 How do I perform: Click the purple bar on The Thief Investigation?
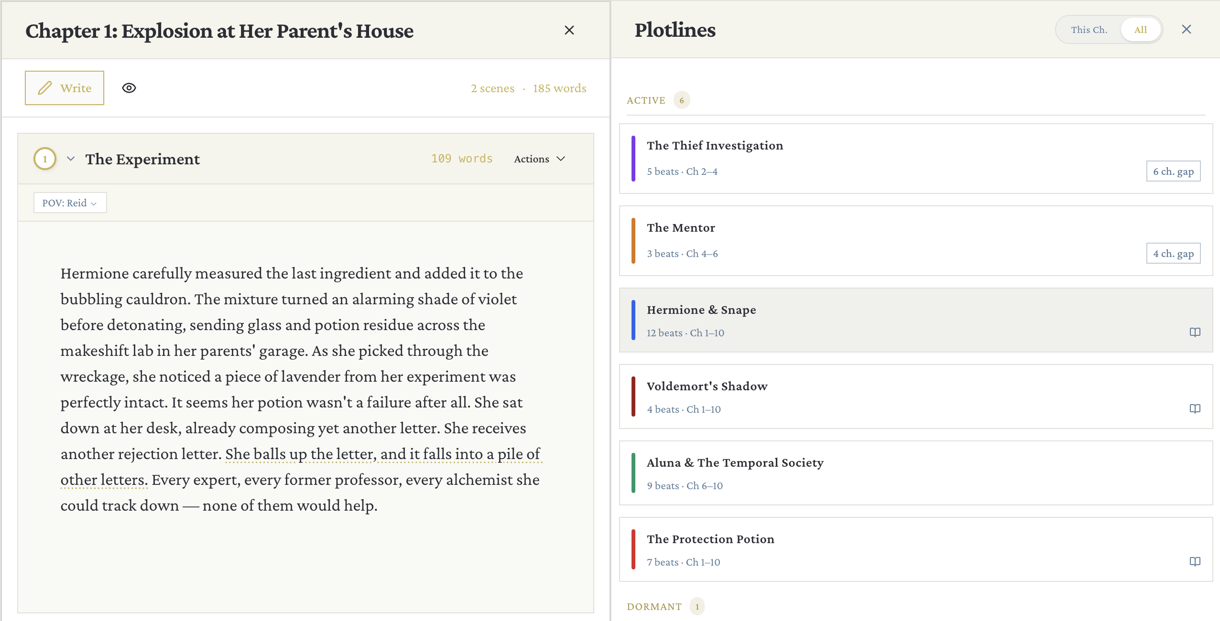pyautogui.click(x=633, y=158)
